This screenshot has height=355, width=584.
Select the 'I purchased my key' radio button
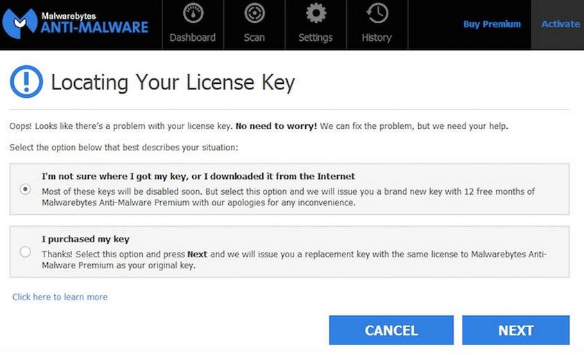pyautogui.click(x=26, y=252)
